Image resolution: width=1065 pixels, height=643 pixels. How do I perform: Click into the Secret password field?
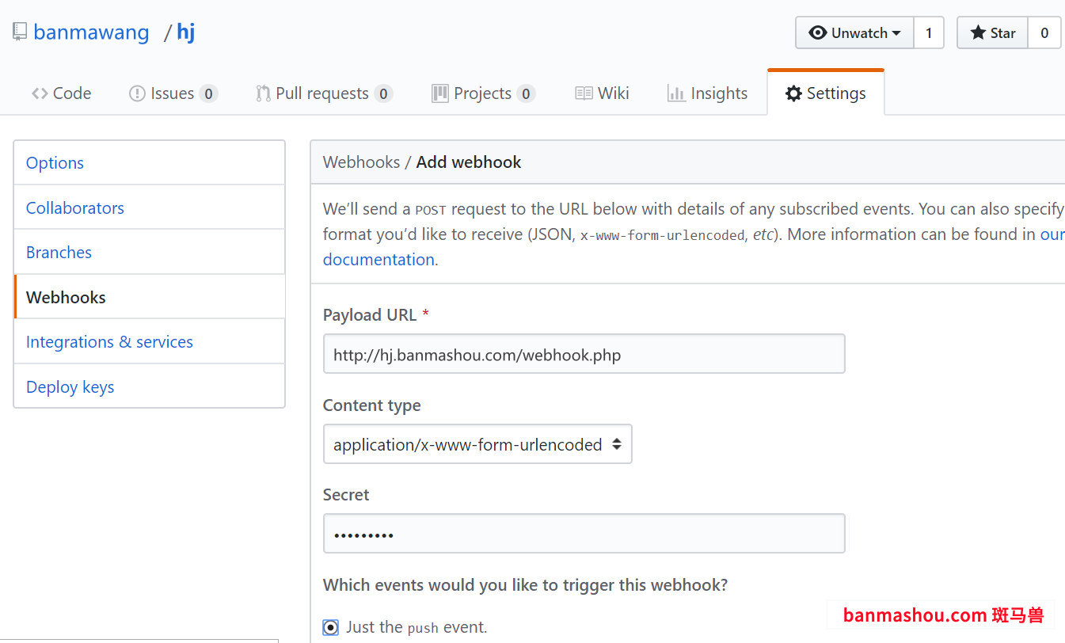[x=584, y=534]
